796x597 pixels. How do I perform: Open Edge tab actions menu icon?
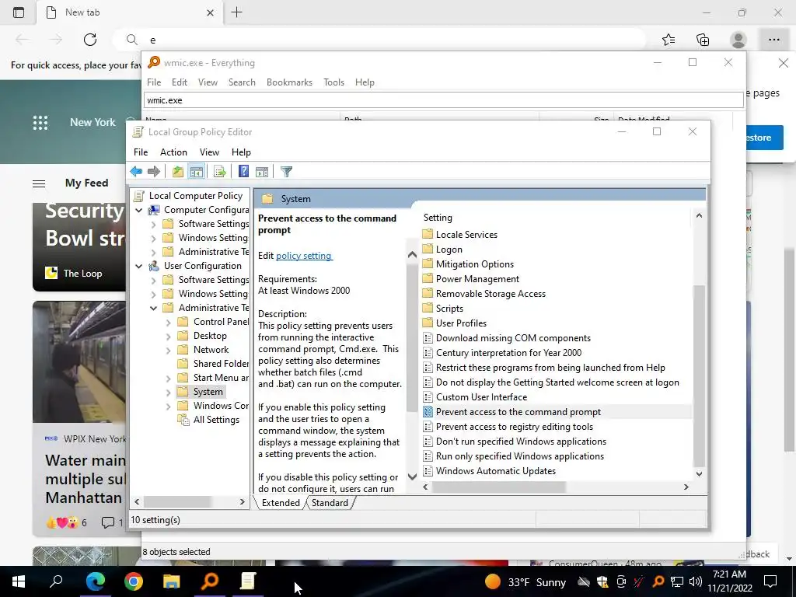point(19,12)
